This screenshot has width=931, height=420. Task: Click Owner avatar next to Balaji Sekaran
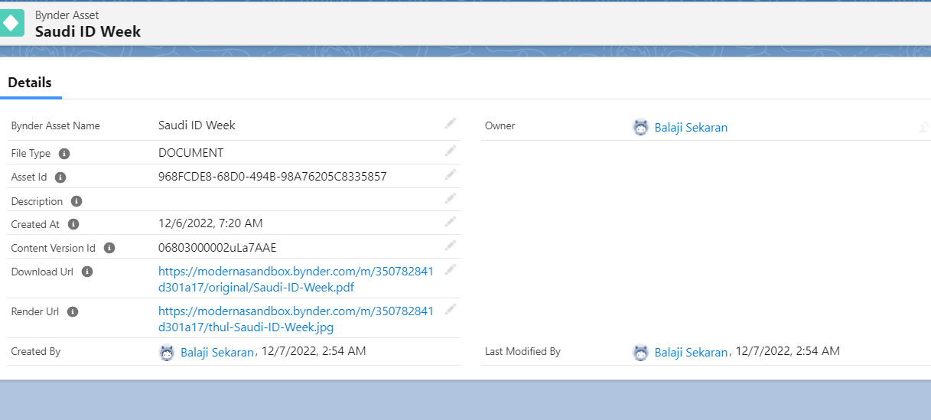coord(641,128)
